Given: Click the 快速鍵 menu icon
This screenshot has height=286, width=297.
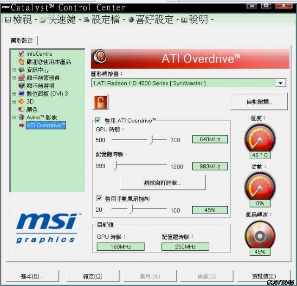Looking at the screenshot, I should (x=43, y=19).
